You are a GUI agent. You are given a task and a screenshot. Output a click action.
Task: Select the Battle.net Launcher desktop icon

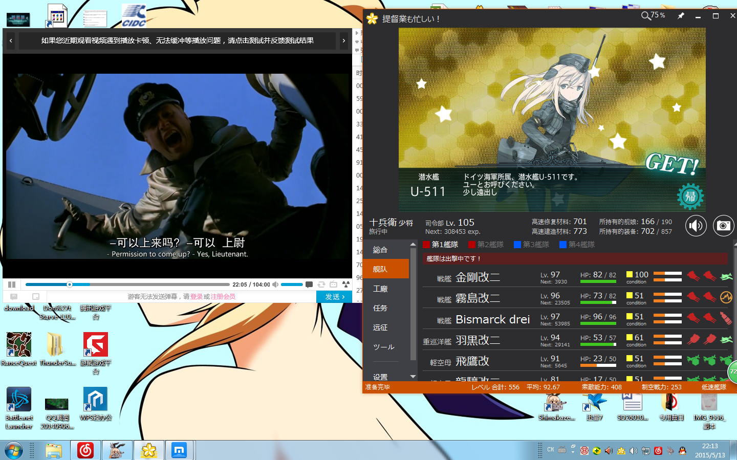tap(19, 408)
